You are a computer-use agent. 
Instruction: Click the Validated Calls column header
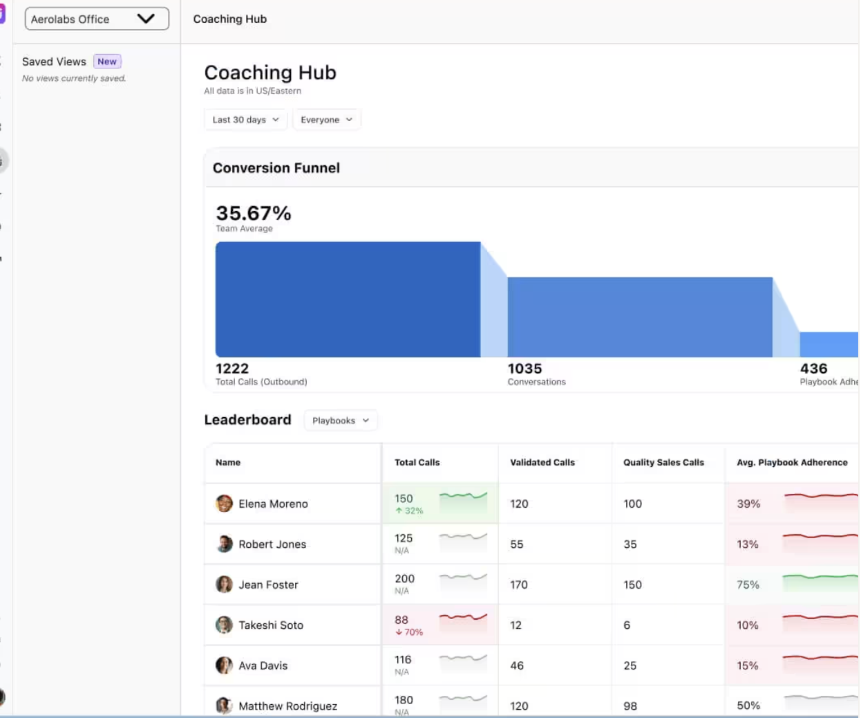point(542,463)
